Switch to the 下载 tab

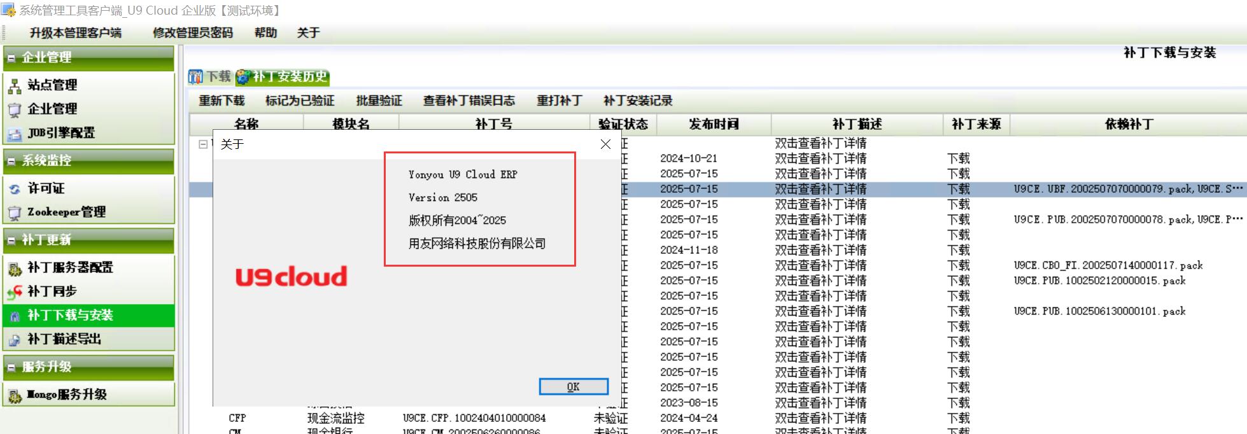210,77
